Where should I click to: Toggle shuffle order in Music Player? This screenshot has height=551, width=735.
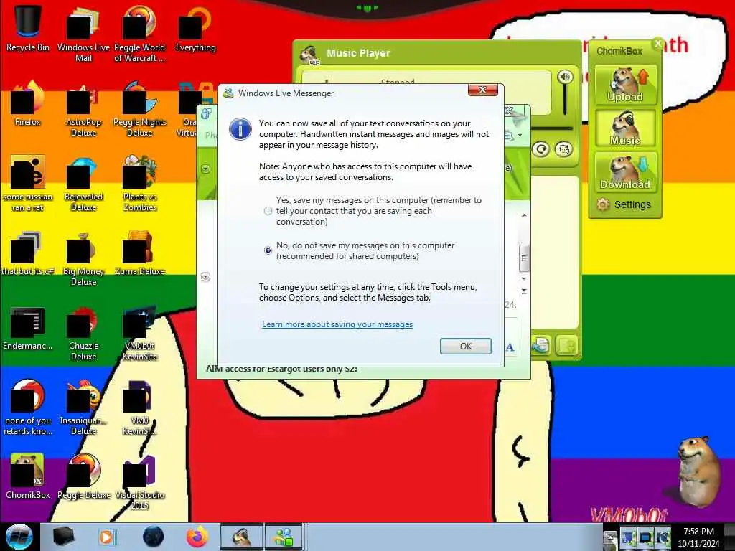tap(563, 149)
